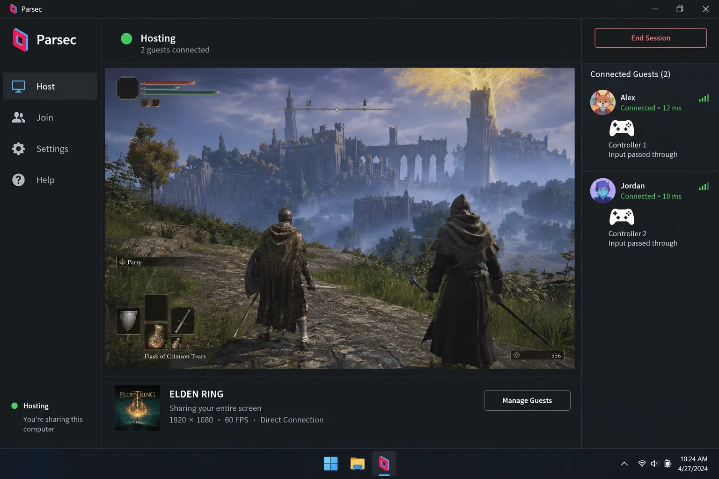Viewport: 719px width, 479px height.
Task: Click the volume speaker tray icon
Action: click(654, 464)
